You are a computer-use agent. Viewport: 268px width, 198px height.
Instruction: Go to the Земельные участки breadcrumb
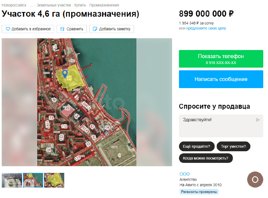pos(54,5)
